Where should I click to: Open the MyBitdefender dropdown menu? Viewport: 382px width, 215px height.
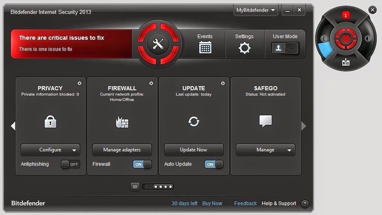coord(256,10)
